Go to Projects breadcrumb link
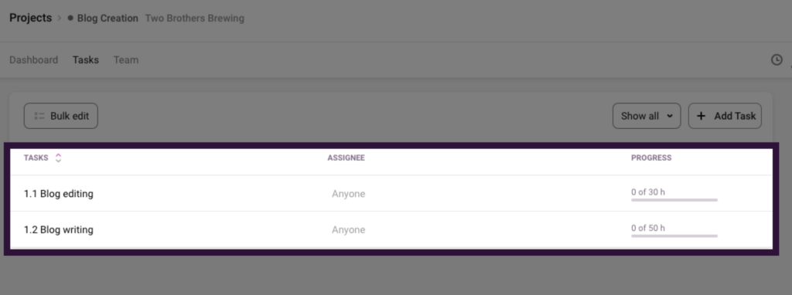Viewport: 792px width, 295px height. click(31, 19)
